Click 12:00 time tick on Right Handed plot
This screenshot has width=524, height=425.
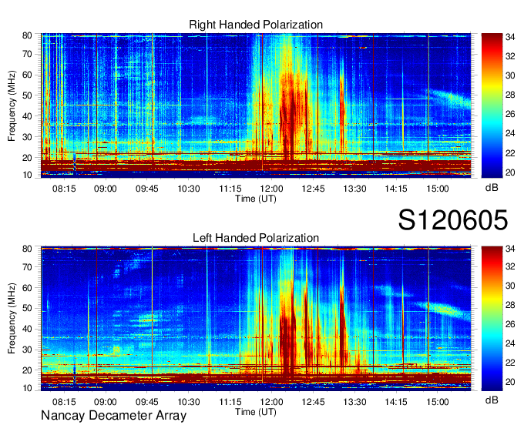(272, 189)
